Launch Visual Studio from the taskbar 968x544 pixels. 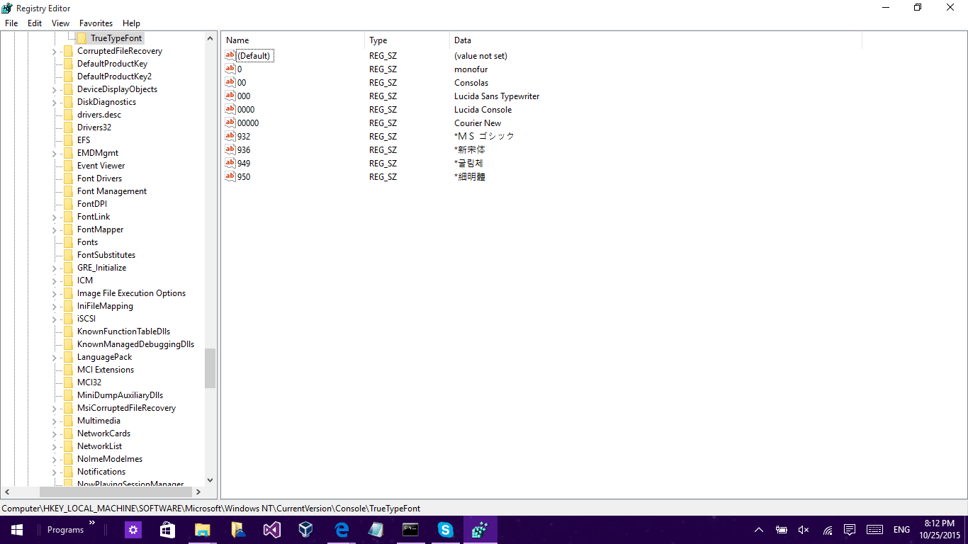pyautogui.click(x=272, y=530)
